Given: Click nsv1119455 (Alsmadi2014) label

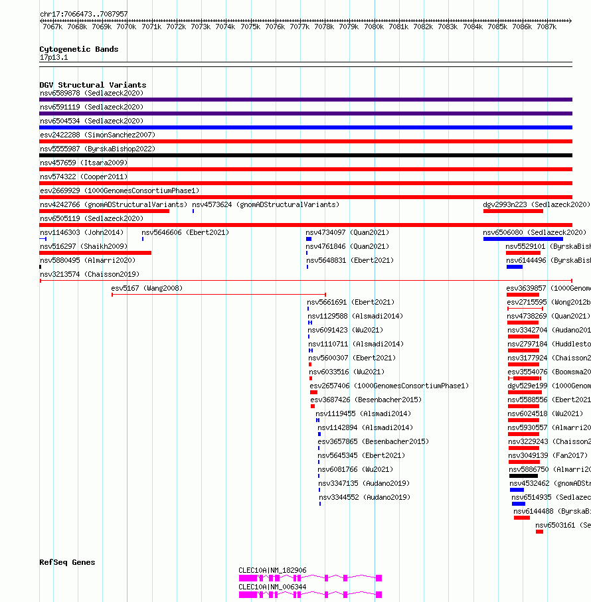Looking at the screenshot, I should pyautogui.click(x=363, y=414).
